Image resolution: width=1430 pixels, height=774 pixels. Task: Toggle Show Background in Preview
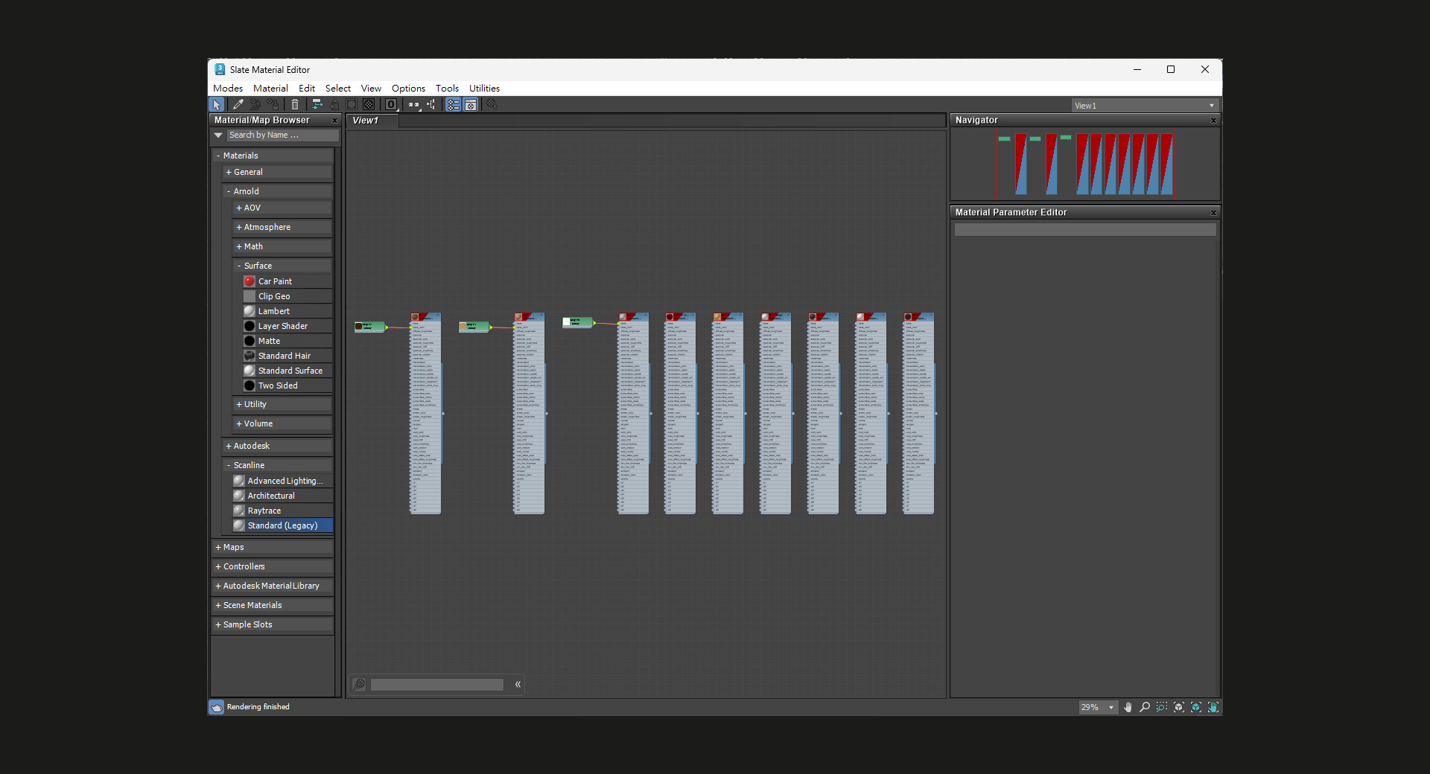[x=369, y=105]
